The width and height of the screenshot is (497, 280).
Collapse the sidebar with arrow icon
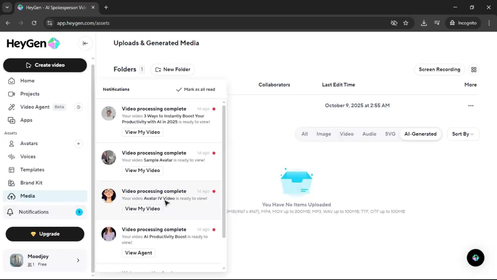click(85, 44)
